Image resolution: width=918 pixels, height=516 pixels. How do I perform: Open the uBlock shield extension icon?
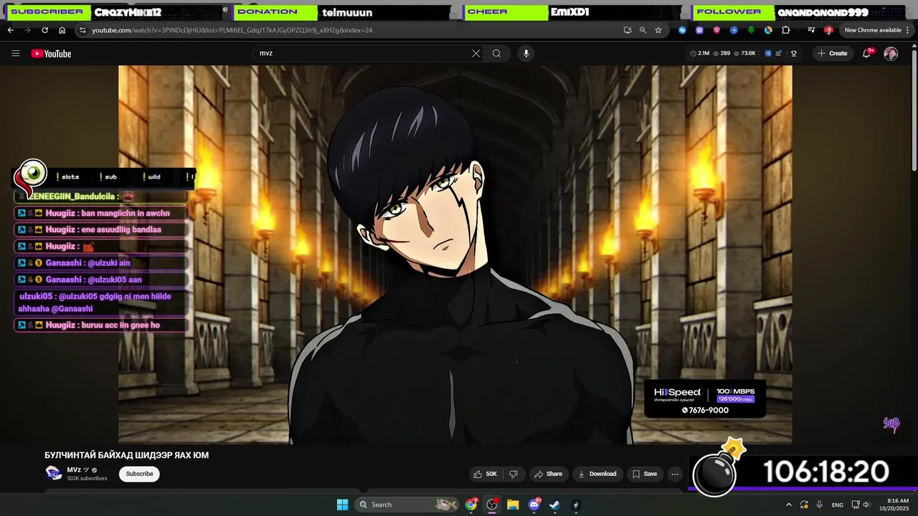pyautogui.click(x=716, y=30)
